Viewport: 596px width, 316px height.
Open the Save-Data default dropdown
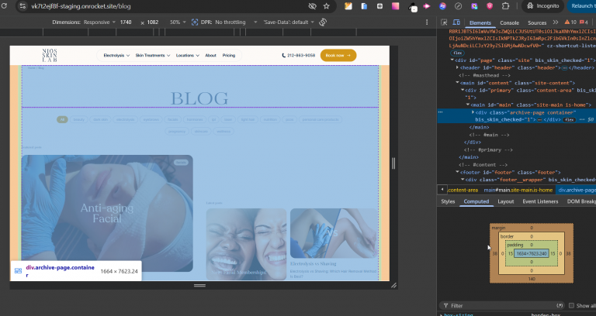[x=289, y=22]
